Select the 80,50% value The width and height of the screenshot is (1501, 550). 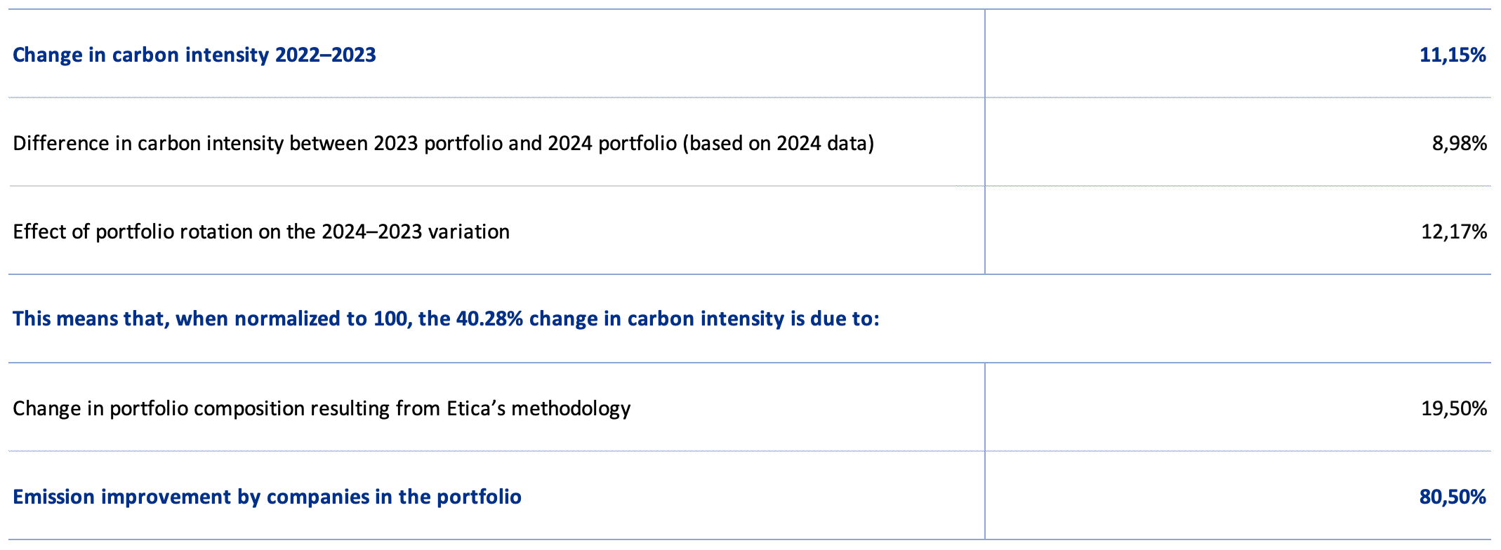pyautogui.click(x=1452, y=497)
